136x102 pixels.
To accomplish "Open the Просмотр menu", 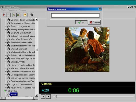I will pyautogui.click(x=12, y=10).
